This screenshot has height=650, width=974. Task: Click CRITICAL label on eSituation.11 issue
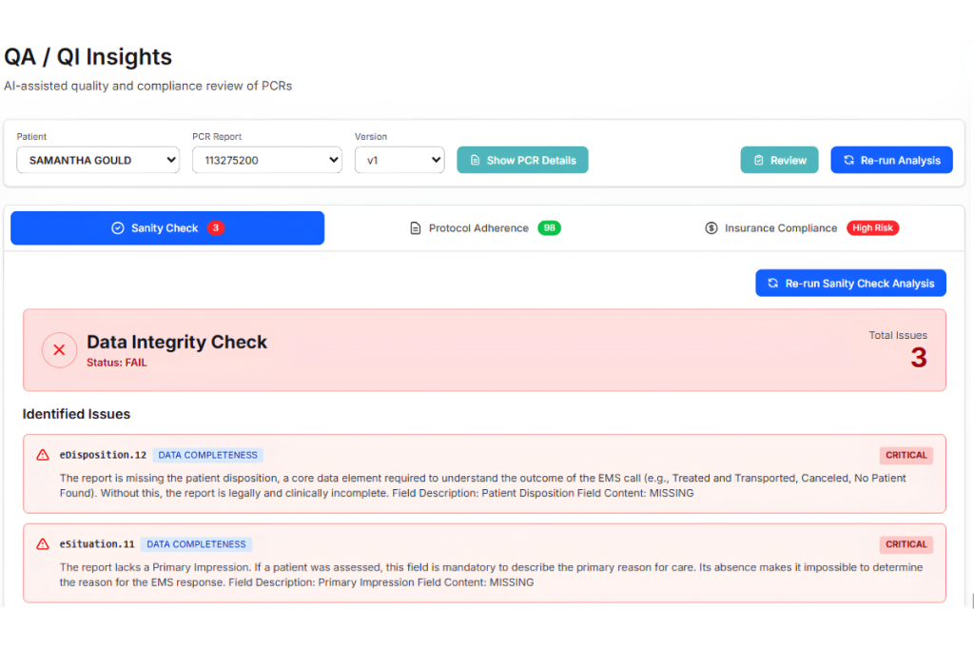[906, 544]
